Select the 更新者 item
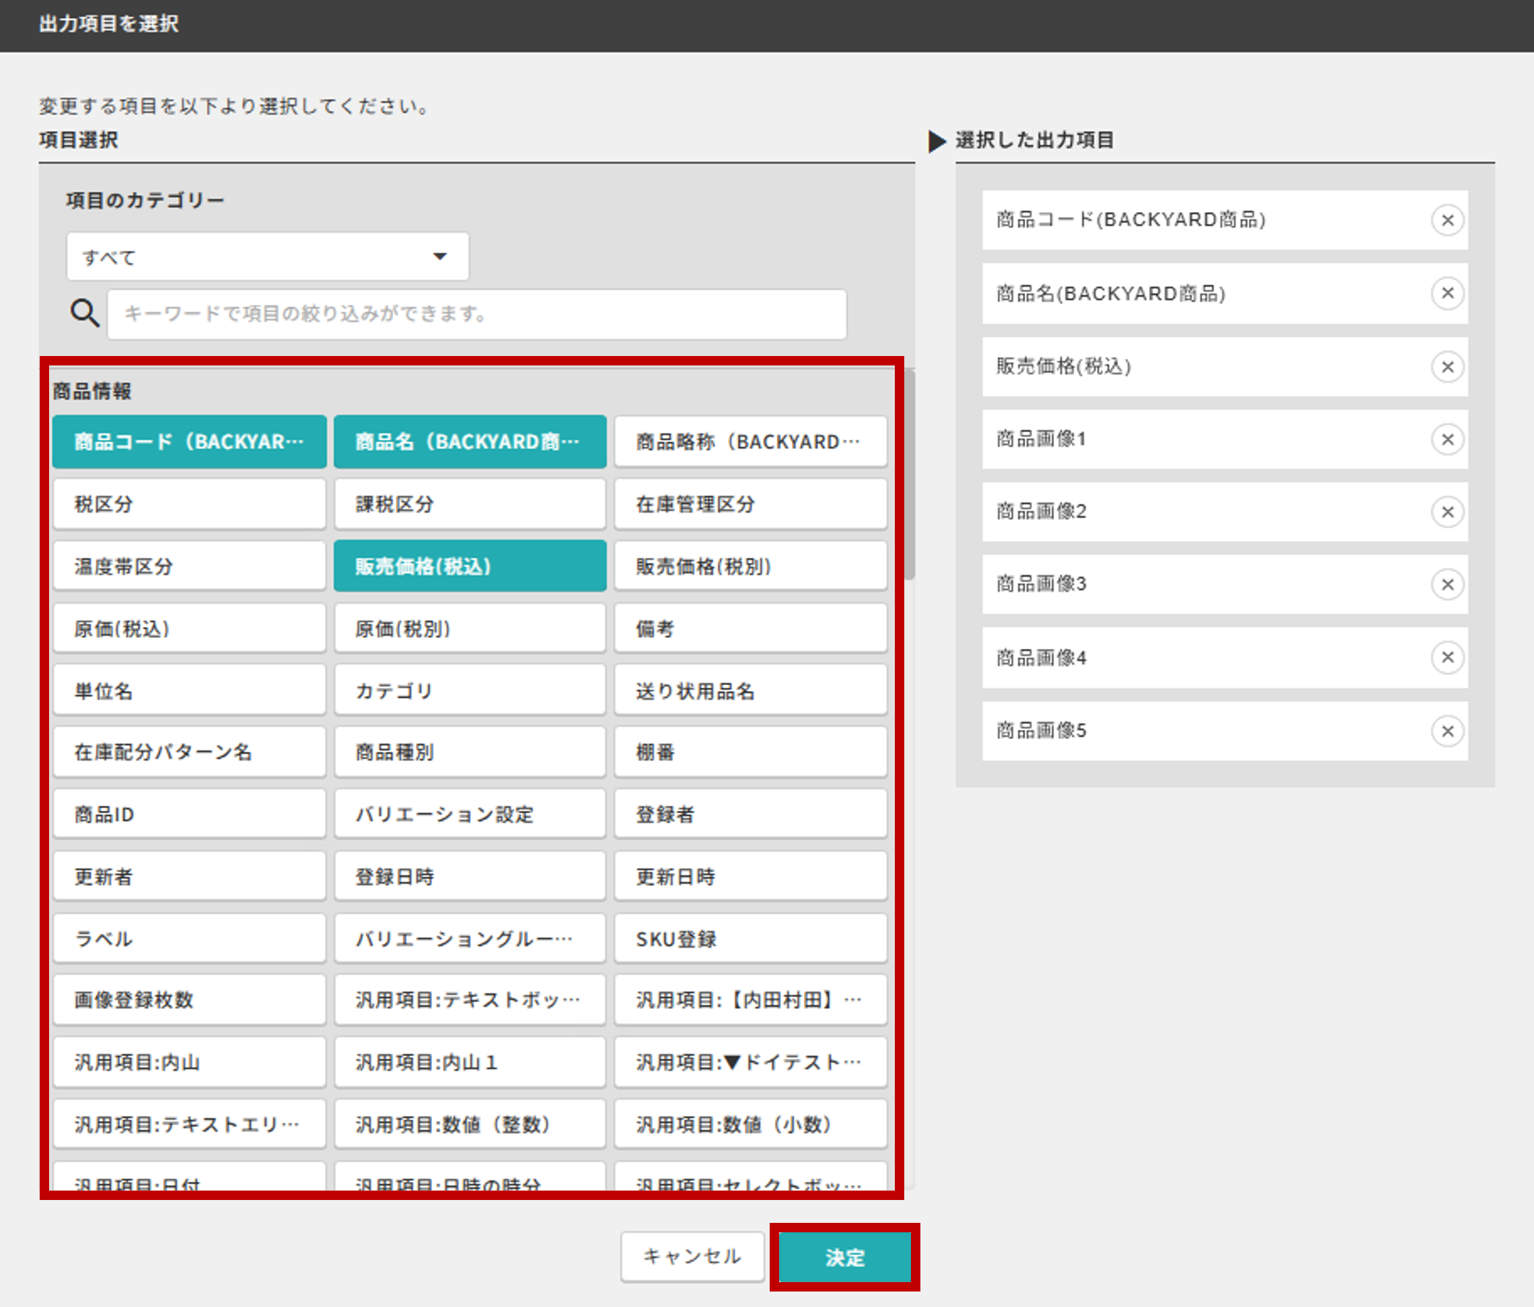Viewport: 1534px width, 1307px height. click(x=190, y=877)
